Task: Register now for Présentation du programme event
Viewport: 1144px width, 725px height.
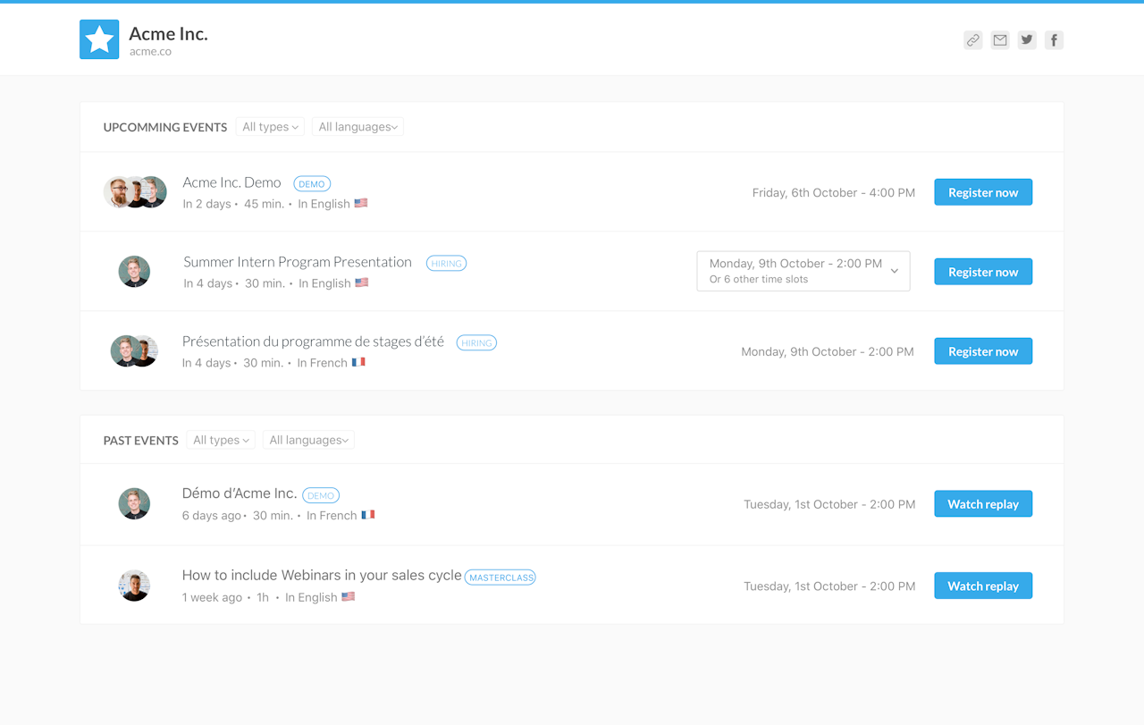Action: point(983,351)
